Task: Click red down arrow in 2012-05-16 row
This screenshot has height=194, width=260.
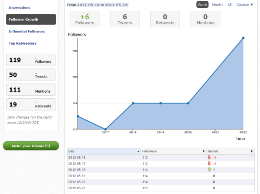Action: 209,157
